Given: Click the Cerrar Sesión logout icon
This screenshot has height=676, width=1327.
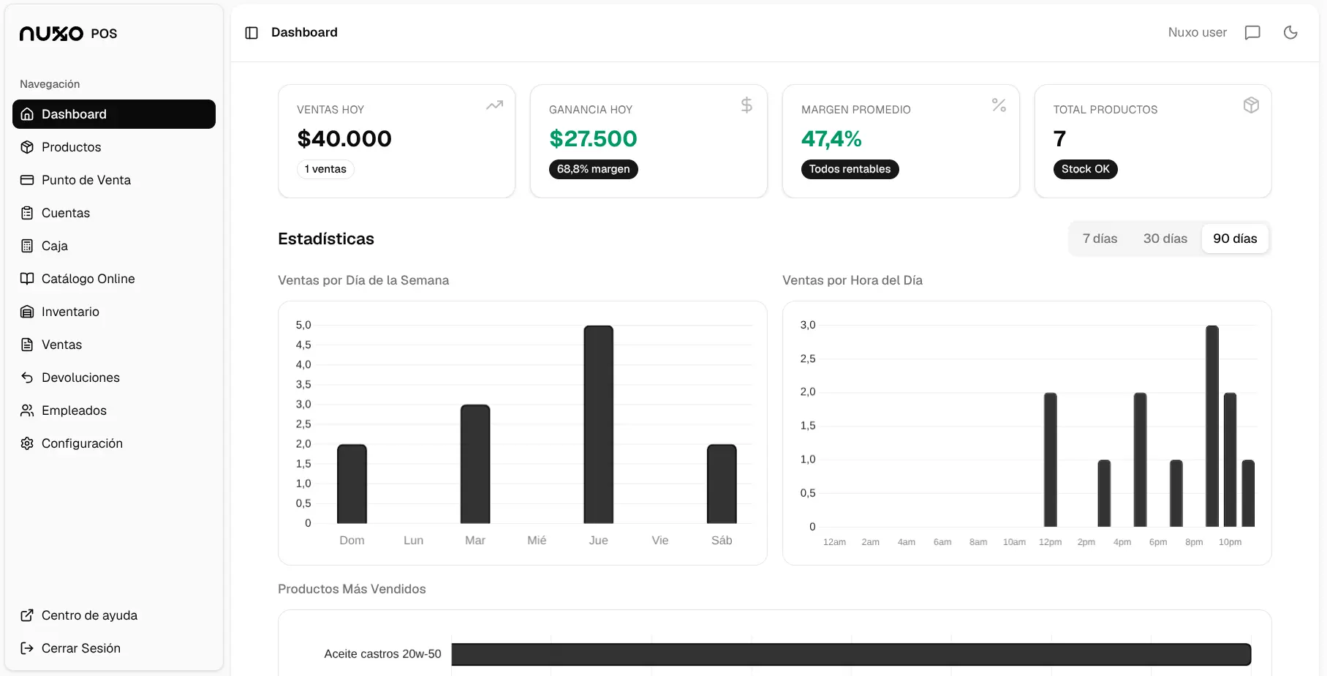Looking at the screenshot, I should click(27, 648).
